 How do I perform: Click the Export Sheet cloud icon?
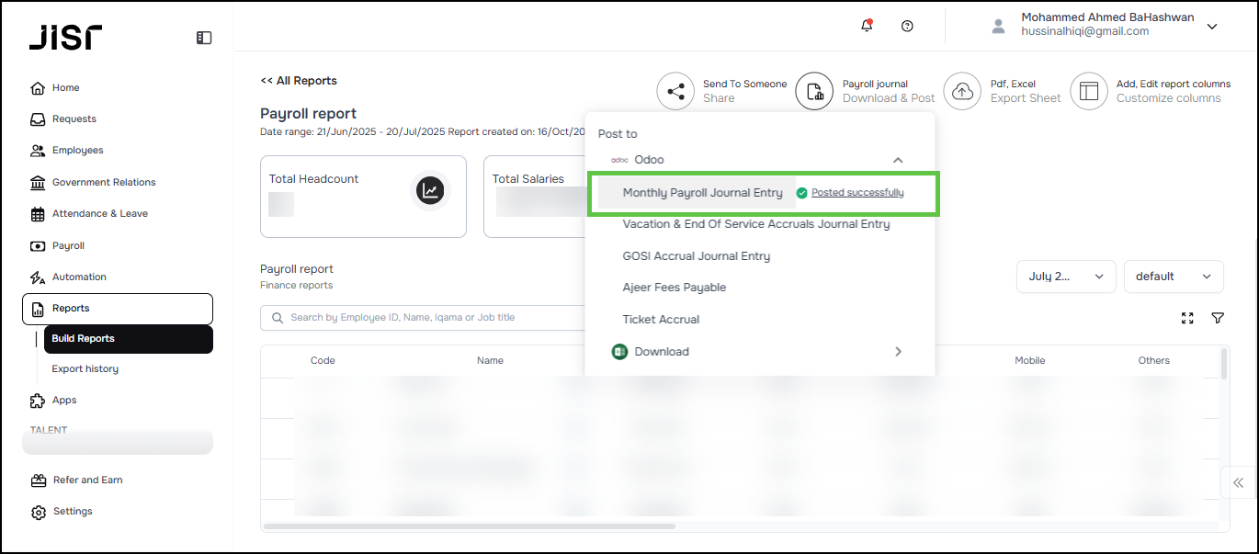point(962,91)
